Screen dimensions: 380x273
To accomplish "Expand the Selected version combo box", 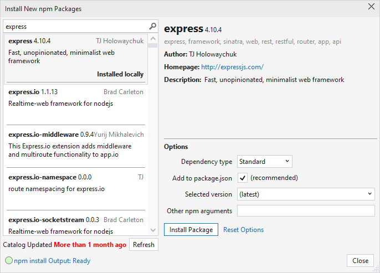I will [306, 194].
